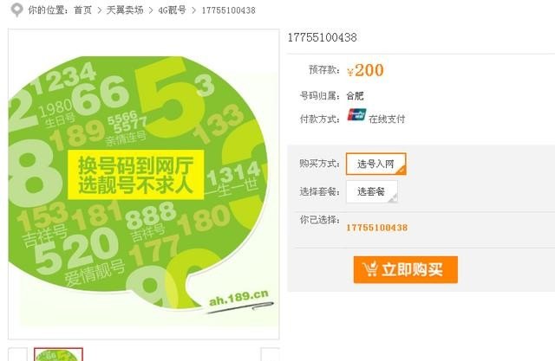Click the next thumbnail arrow
555x361 pixels.
(x=270, y=354)
